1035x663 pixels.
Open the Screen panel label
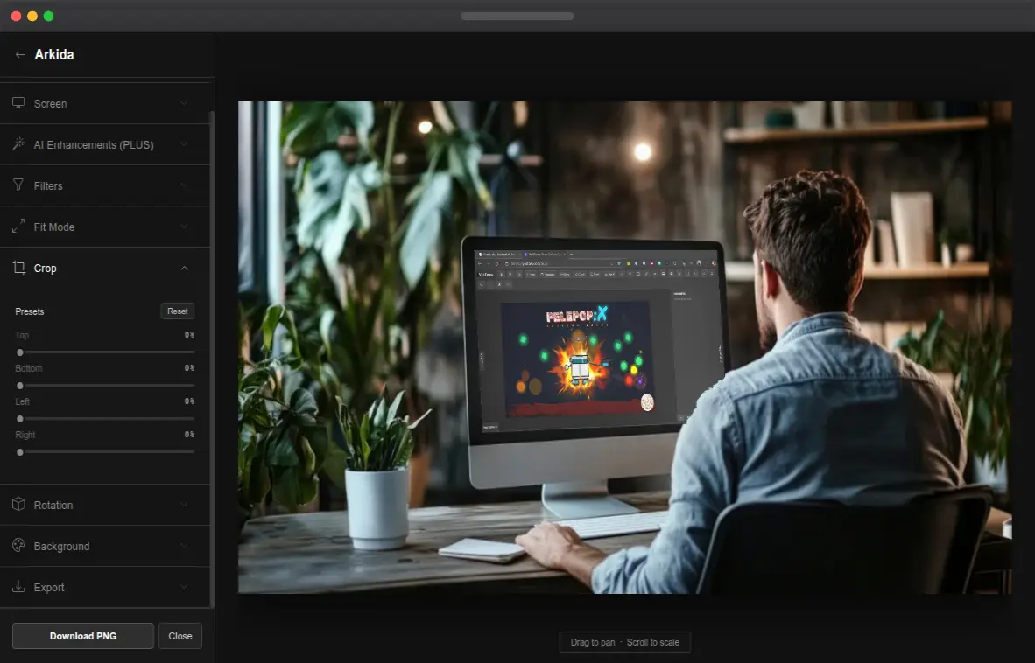click(50, 103)
